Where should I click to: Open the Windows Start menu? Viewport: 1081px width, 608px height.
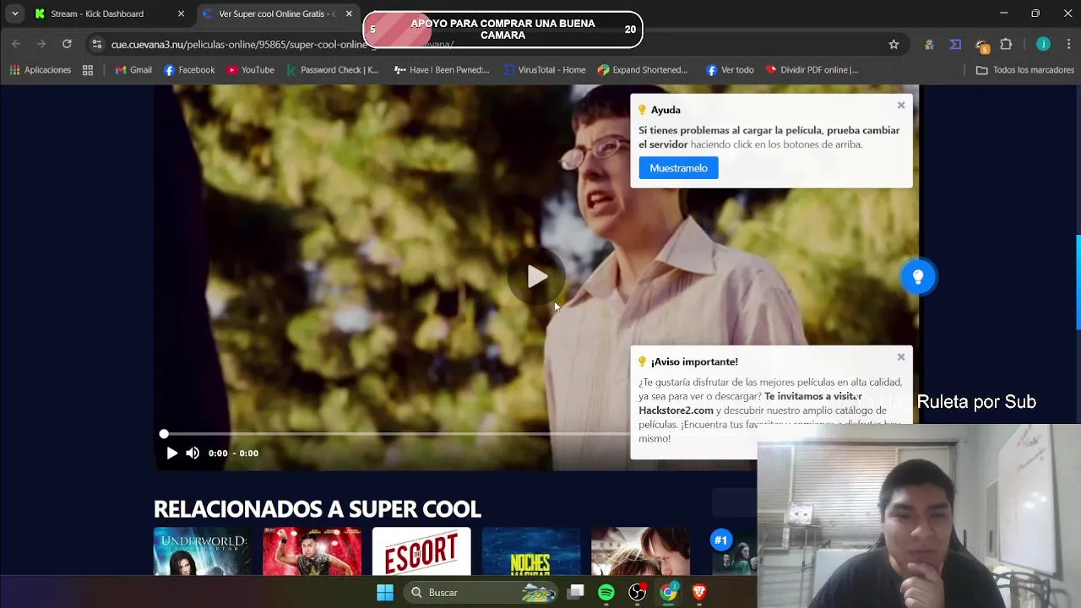(x=385, y=593)
